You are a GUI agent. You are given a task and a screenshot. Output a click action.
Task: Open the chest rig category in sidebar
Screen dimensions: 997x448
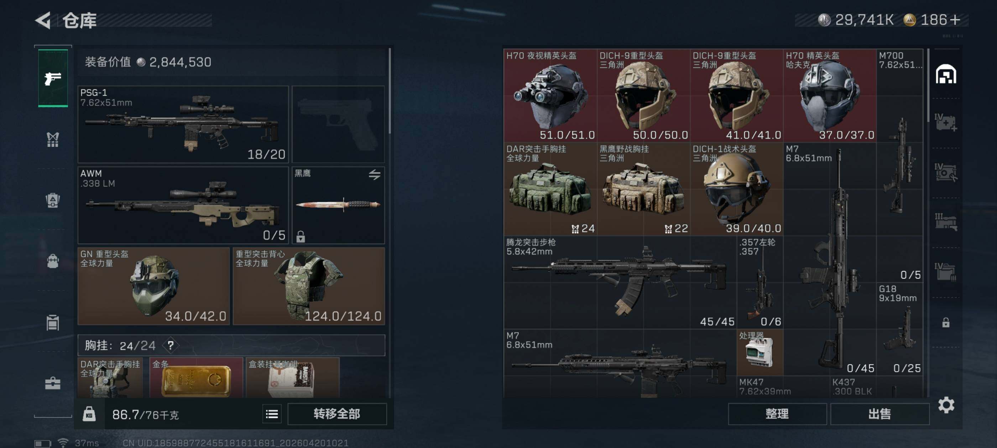[x=53, y=139]
